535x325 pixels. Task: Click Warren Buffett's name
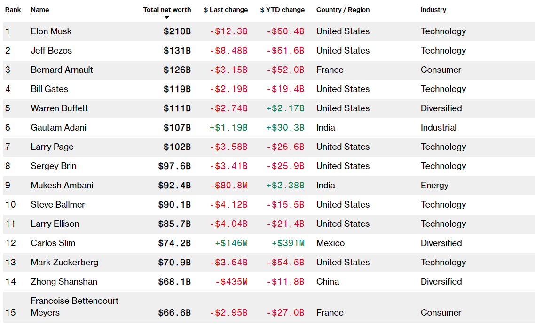(59, 108)
